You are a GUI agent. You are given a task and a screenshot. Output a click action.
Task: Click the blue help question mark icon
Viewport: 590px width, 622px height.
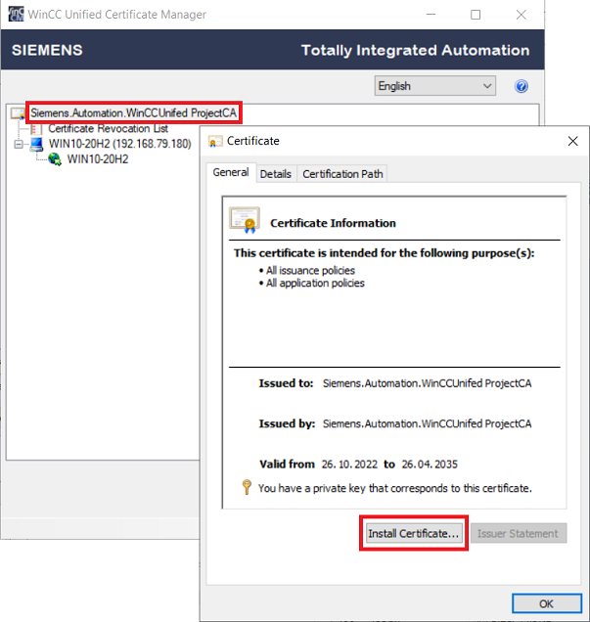pos(521,86)
